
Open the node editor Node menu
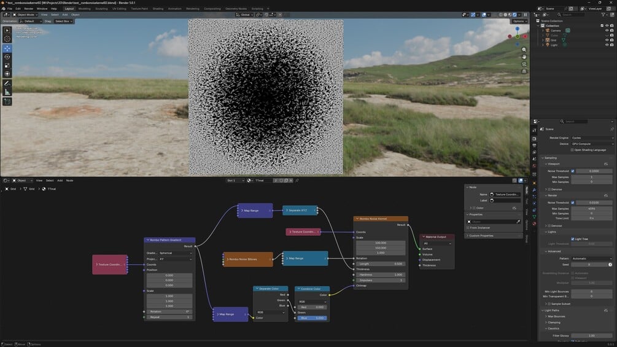(x=69, y=181)
